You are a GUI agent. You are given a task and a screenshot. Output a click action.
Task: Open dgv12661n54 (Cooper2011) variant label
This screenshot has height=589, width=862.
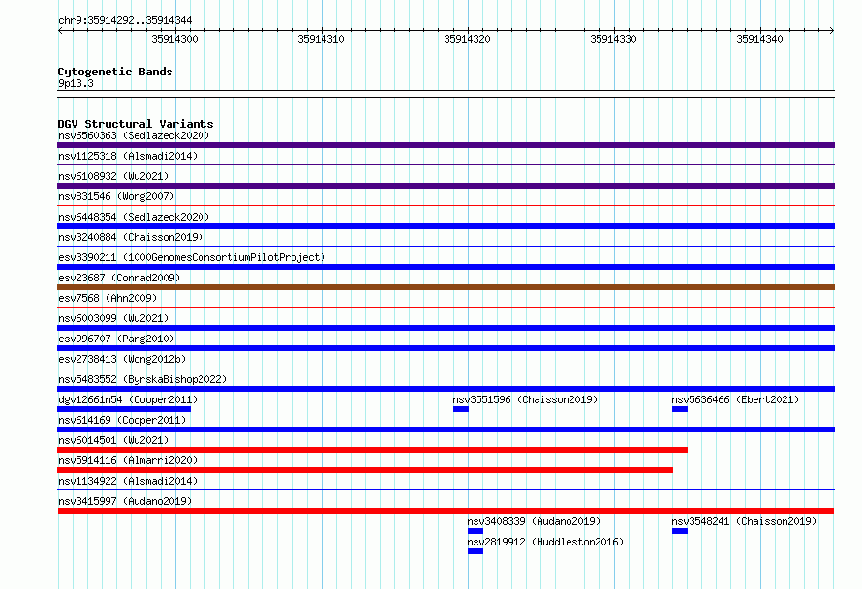tap(128, 399)
